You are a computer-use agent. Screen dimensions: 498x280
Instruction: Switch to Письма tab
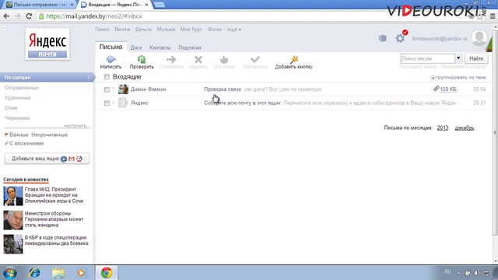tap(110, 47)
